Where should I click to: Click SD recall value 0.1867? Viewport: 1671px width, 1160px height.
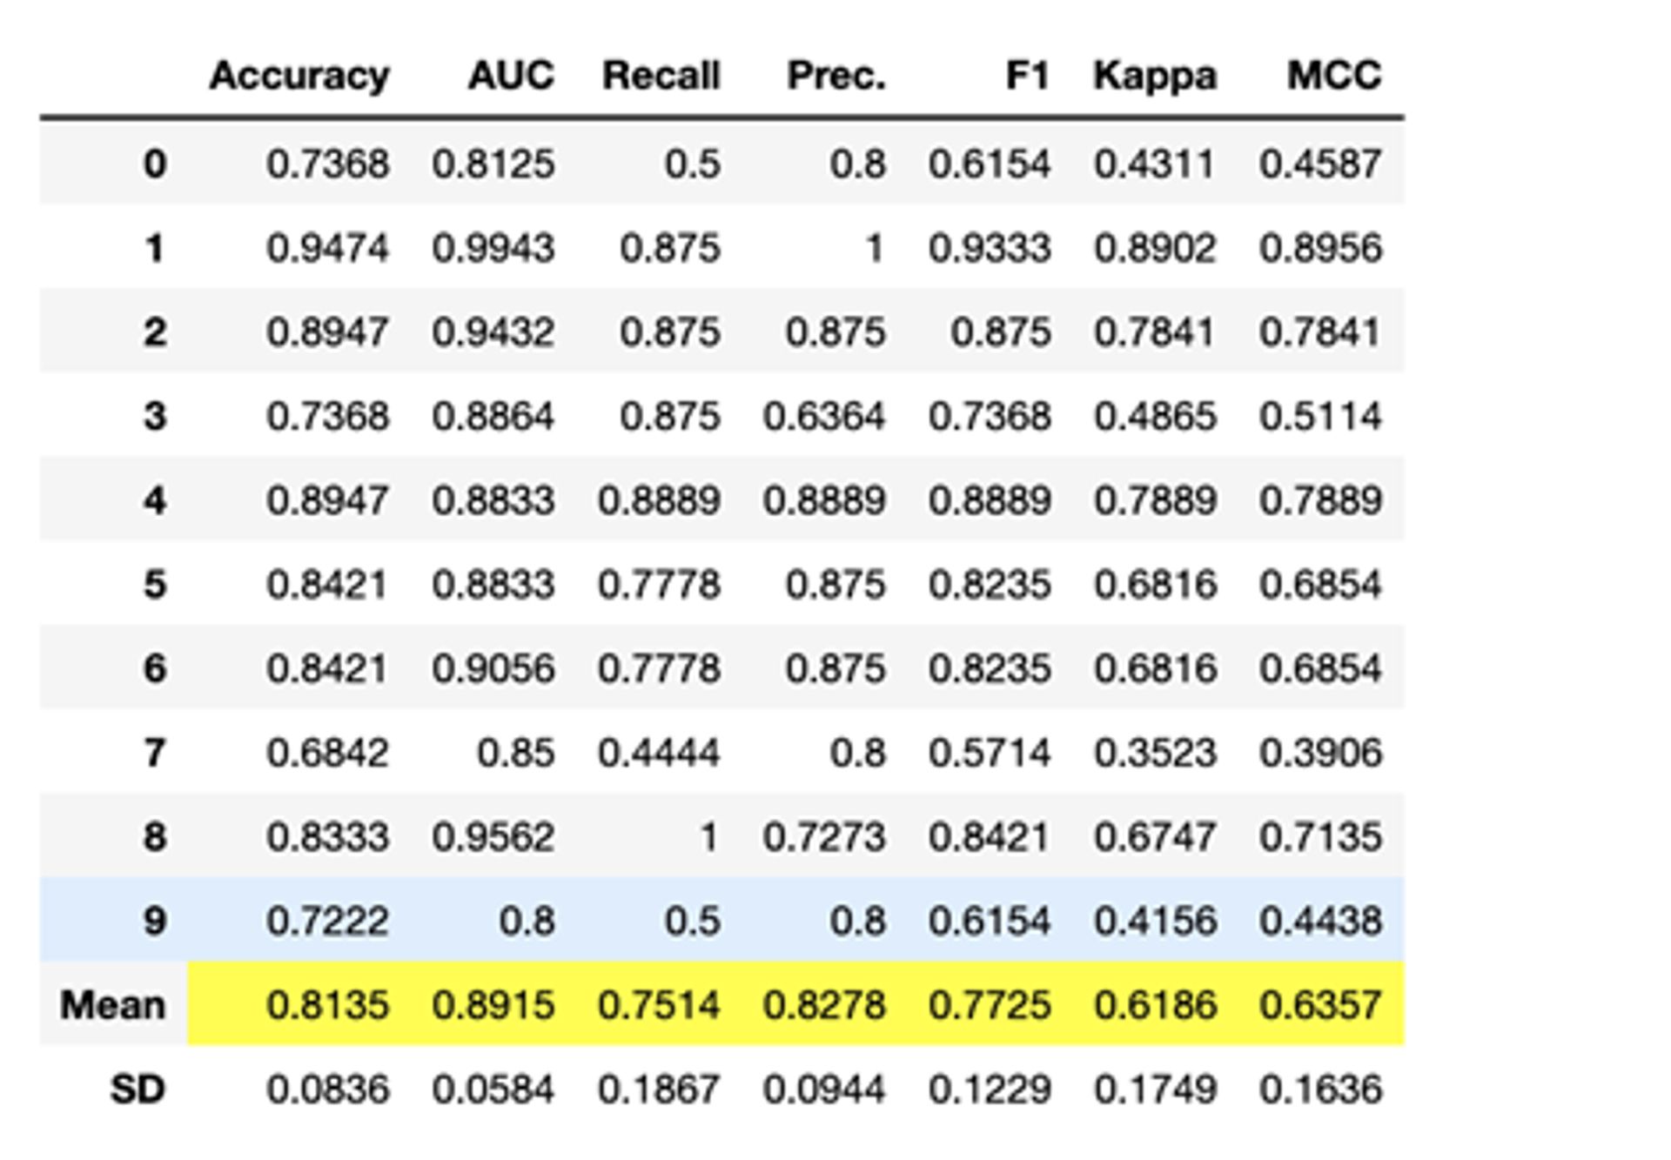658,1090
